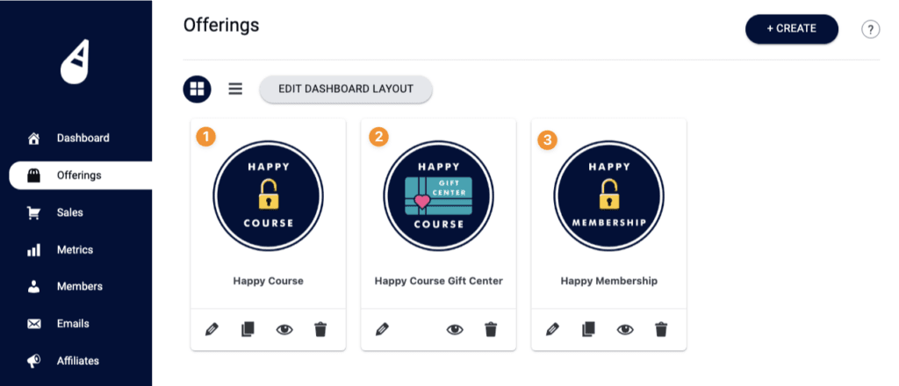This screenshot has width=899, height=386.
Task: Open the Happy Membership thumbnail image
Action: 609,195
